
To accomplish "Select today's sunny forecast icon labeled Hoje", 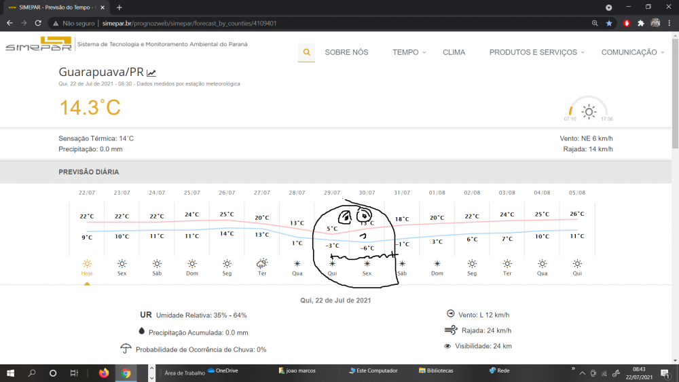I will pyautogui.click(x=87, y=263).
